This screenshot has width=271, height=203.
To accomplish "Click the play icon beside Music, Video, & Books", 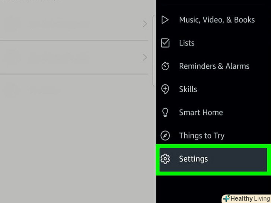I will pos(165,20).
